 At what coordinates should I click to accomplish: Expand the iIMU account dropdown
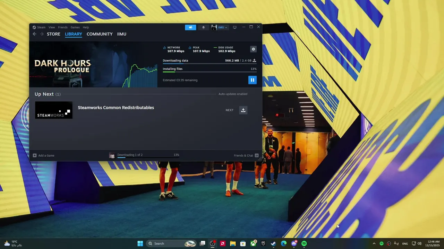click(x=220, y=27)
